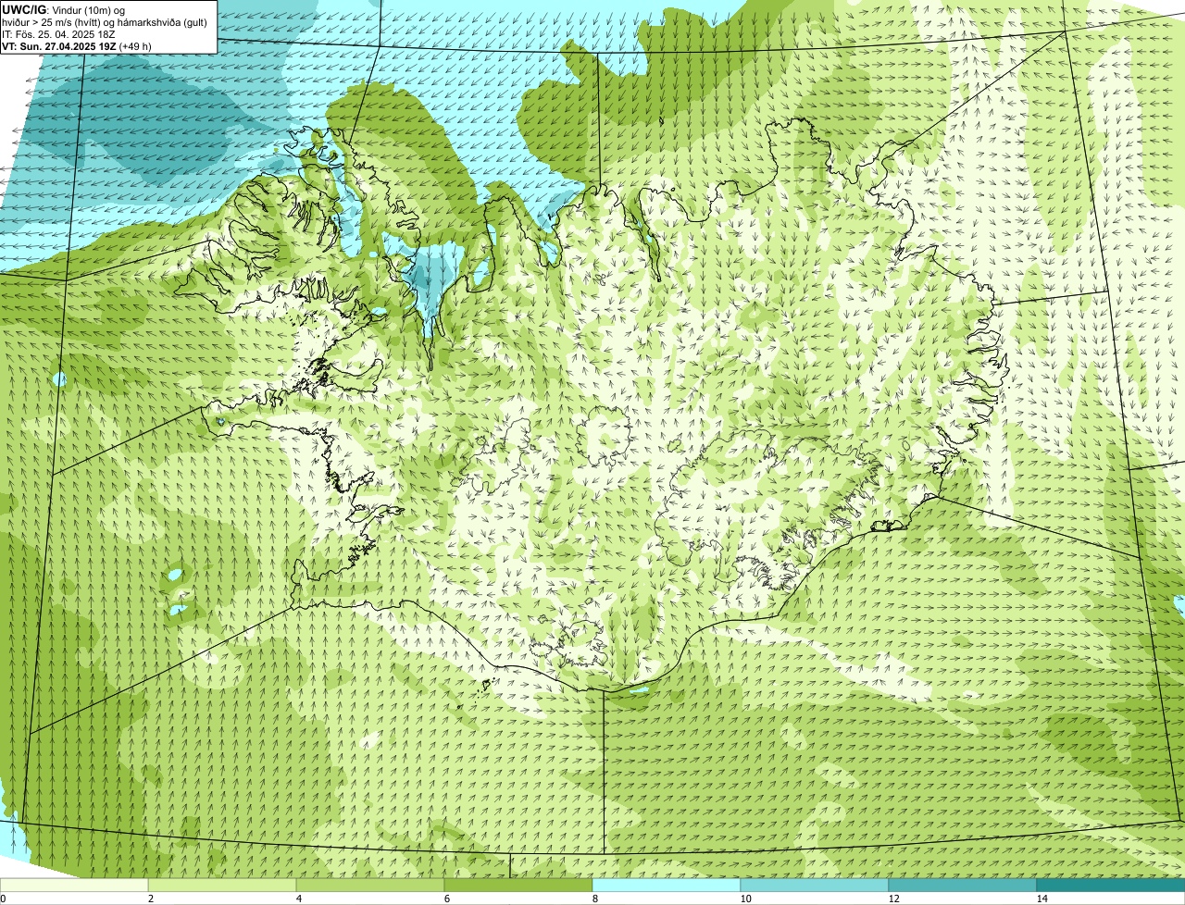Click the 4–6 m/s legend color swatch
The image size is (1185, 905).
point(370,886)
